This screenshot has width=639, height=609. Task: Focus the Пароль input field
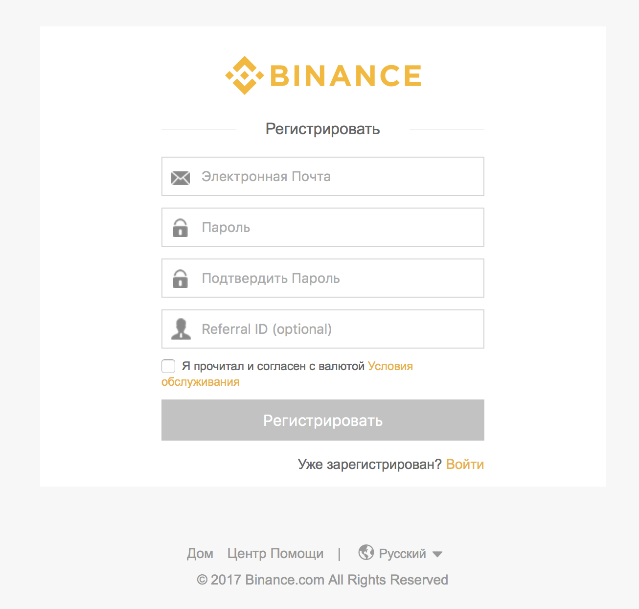[338, 227]
